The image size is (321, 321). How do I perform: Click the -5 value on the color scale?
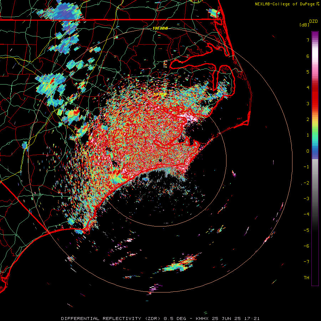tap(306, 230)
